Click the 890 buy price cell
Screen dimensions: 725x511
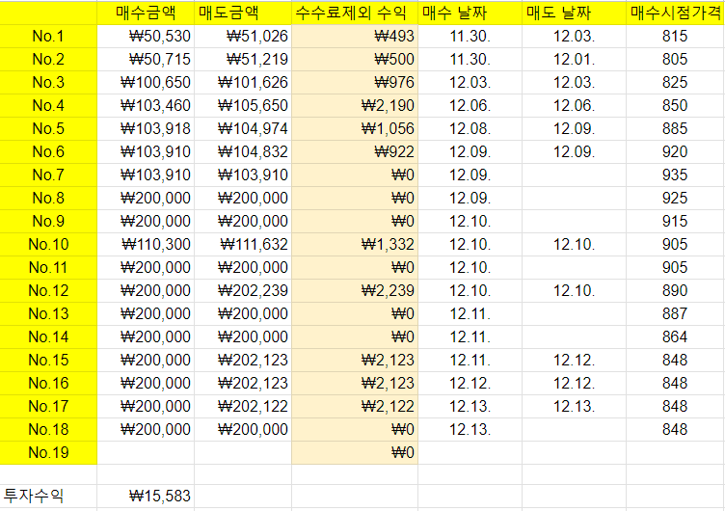pos(675,290)
